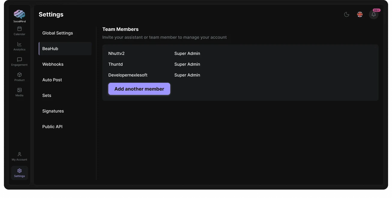
Task: Select team member Thuntd
Action: (116, 64)
